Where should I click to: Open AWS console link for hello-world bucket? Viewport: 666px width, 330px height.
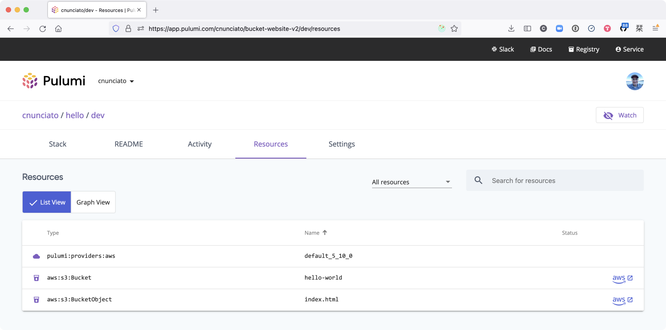622,278
